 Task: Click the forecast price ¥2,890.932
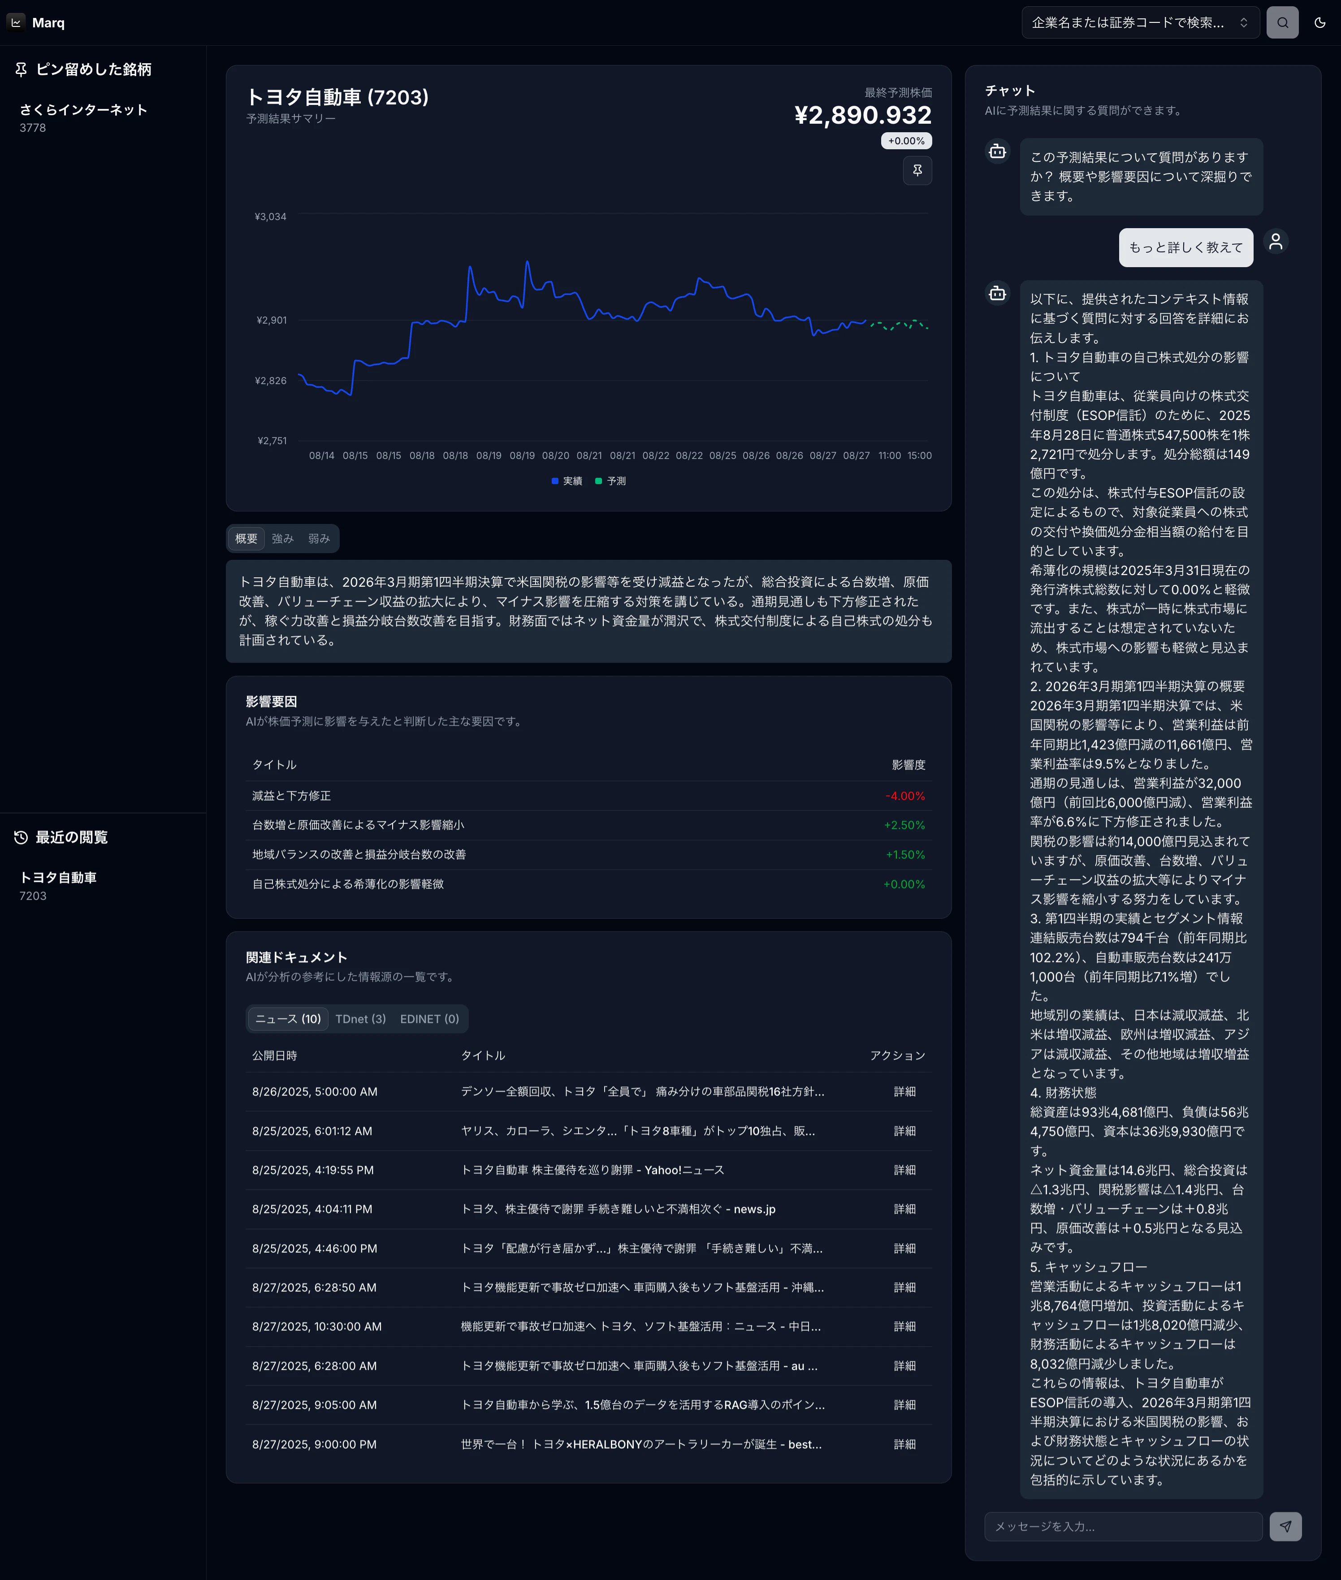click(x=863, y=115)
